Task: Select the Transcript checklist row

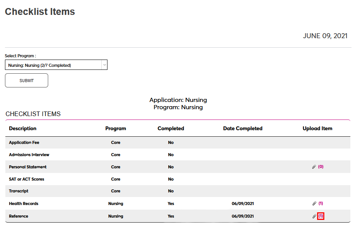Action: tap(19, 191)
